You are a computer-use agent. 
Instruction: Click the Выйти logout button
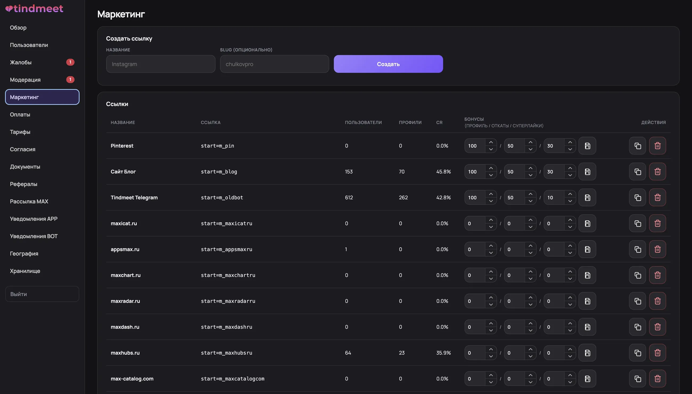[42, 294]
